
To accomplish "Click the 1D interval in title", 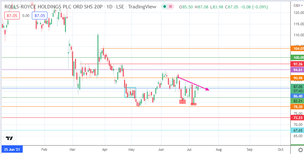I will tap(109, 7).
